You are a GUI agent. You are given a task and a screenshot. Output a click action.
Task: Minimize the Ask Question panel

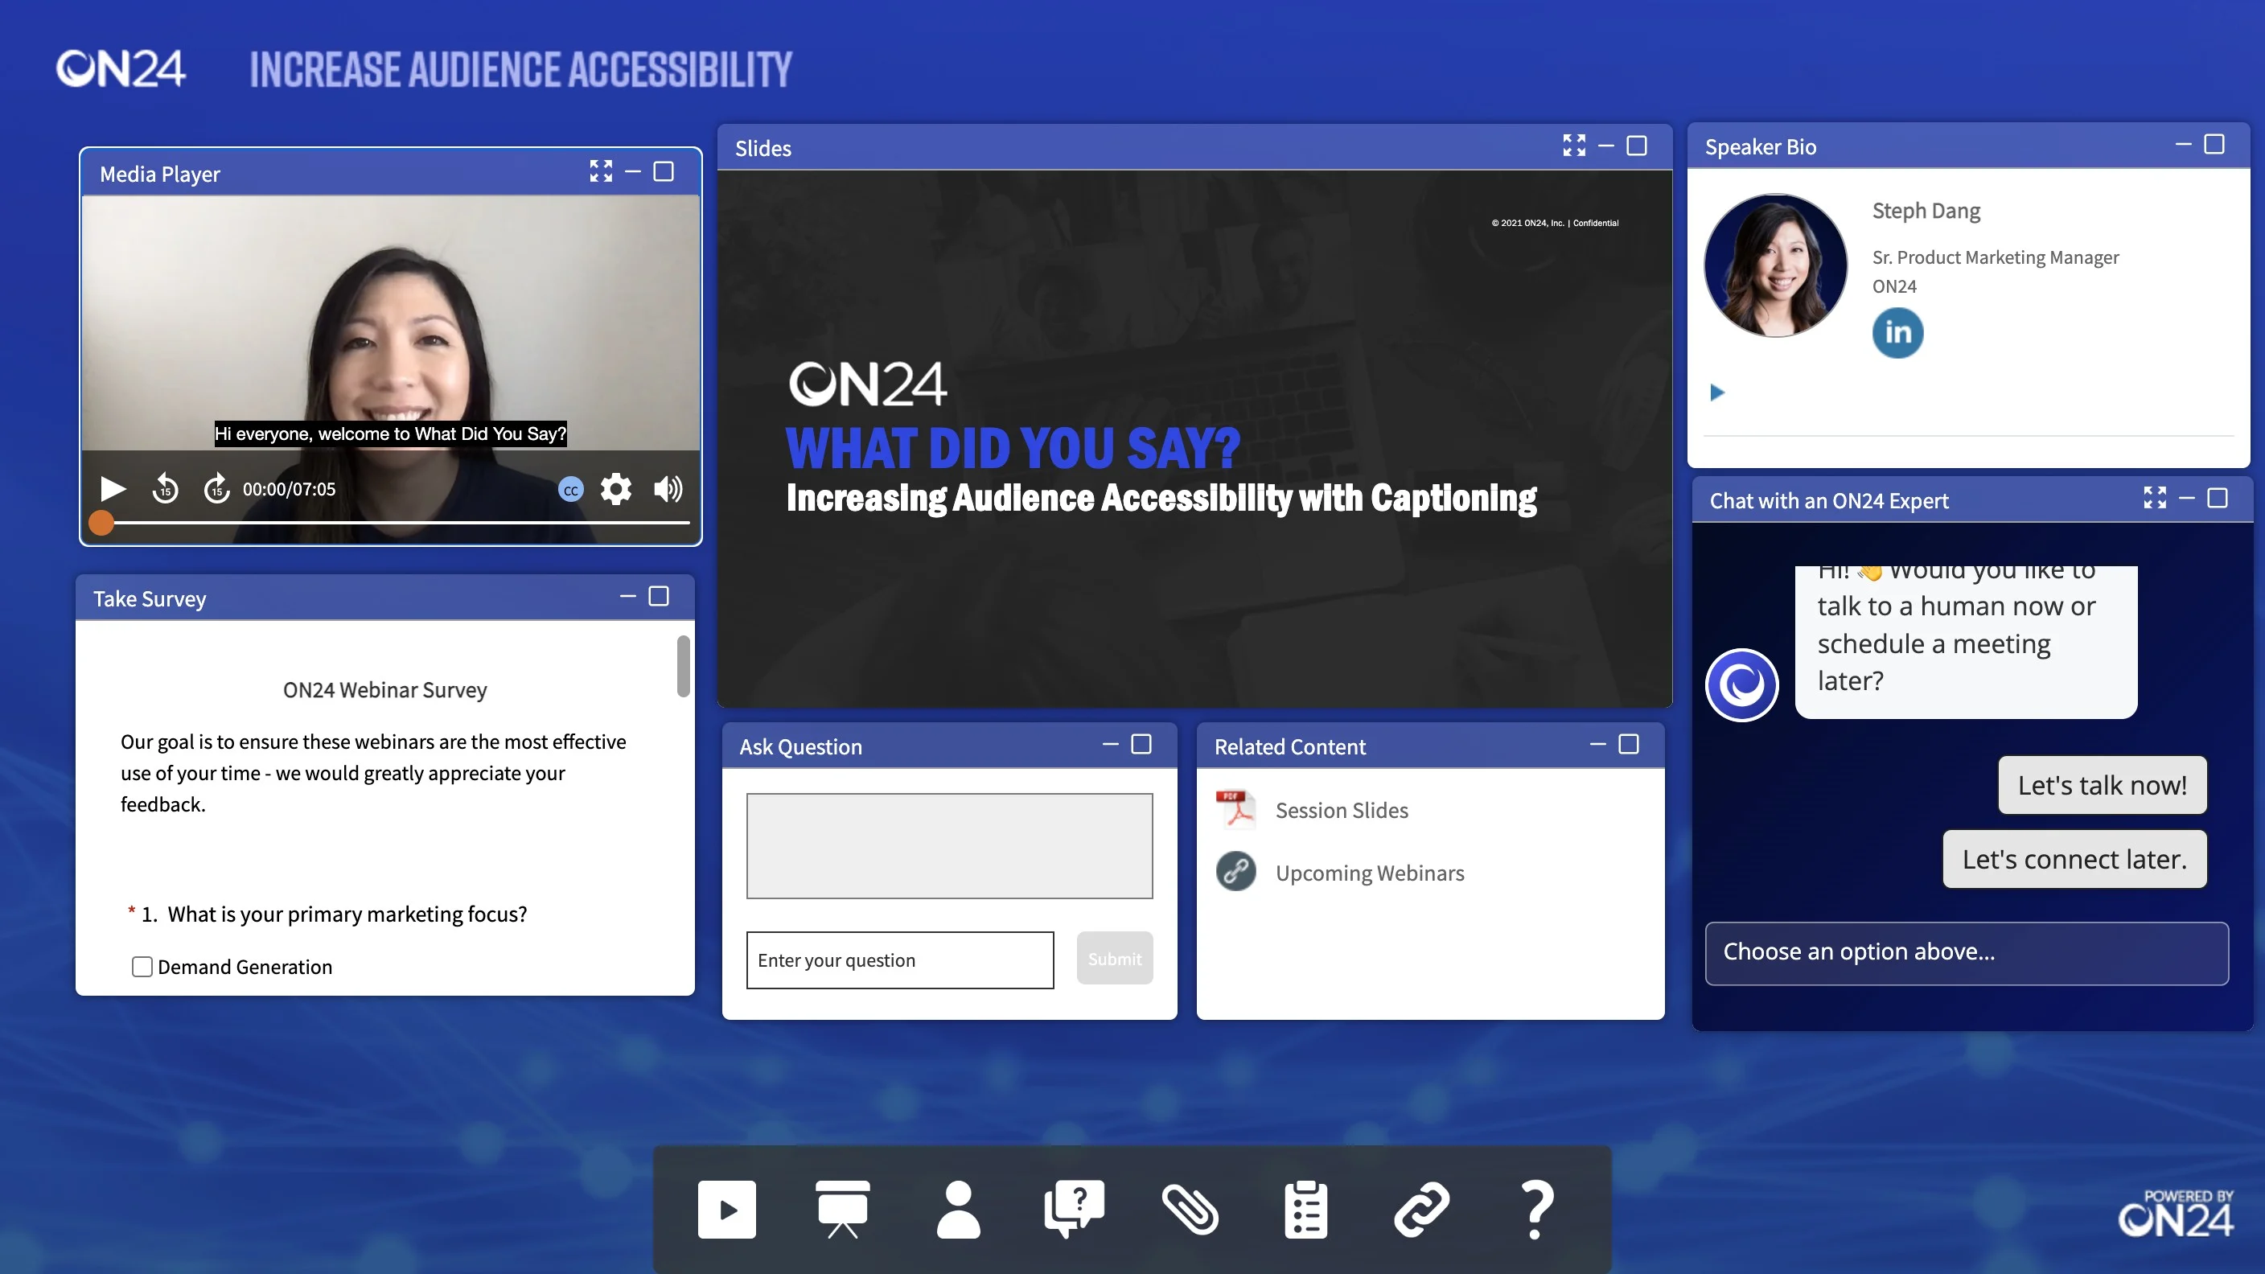(1111, 744)
